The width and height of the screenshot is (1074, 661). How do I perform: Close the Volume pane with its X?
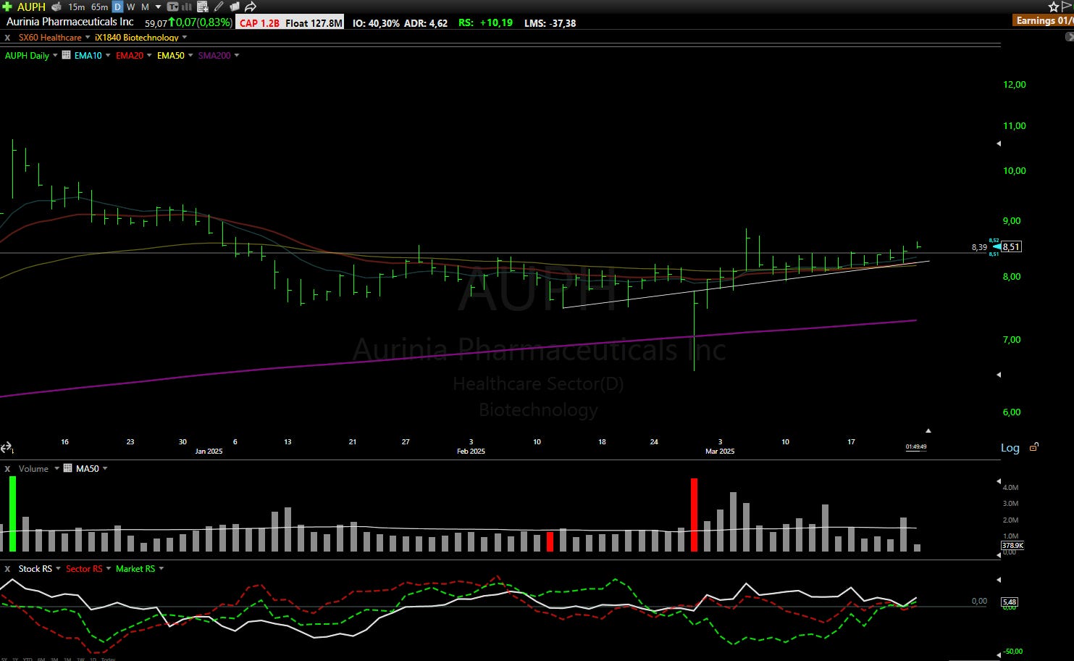pyautogui.click(x=7, y=468)
